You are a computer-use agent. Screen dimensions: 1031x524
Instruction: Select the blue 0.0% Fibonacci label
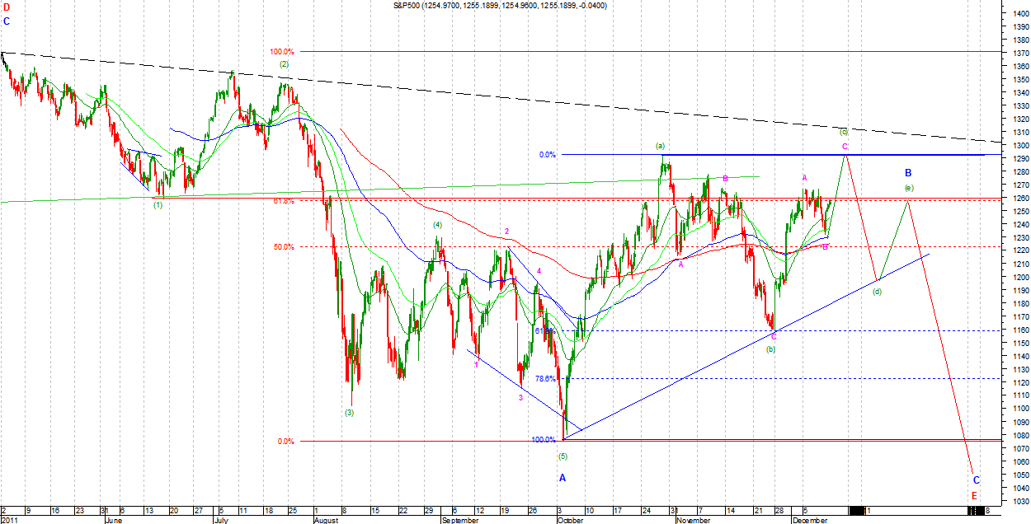click(x=547, y=154)
